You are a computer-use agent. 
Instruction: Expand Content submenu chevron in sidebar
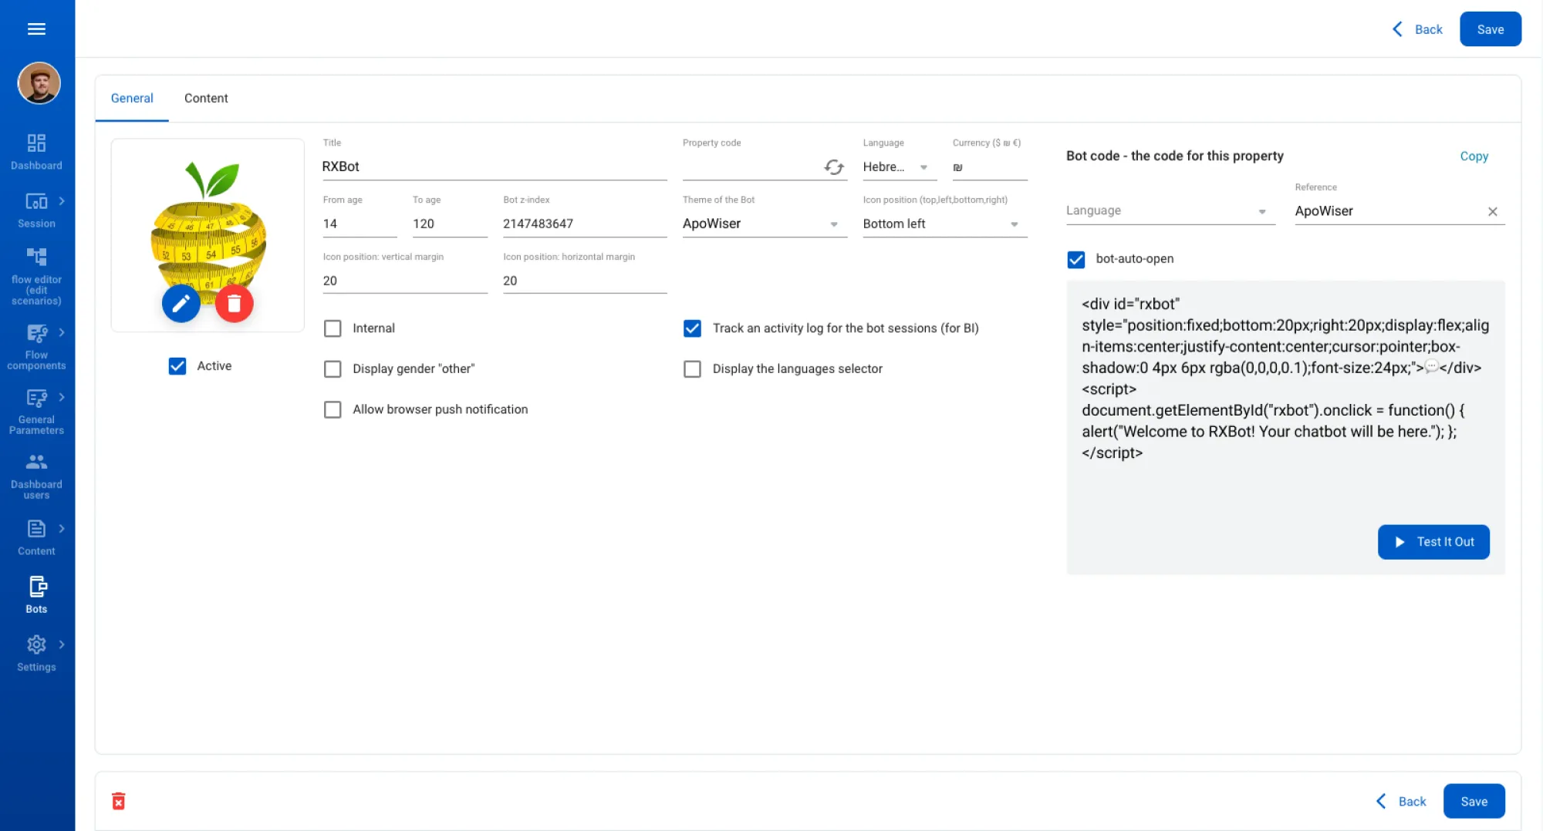(x=62, y=528)
